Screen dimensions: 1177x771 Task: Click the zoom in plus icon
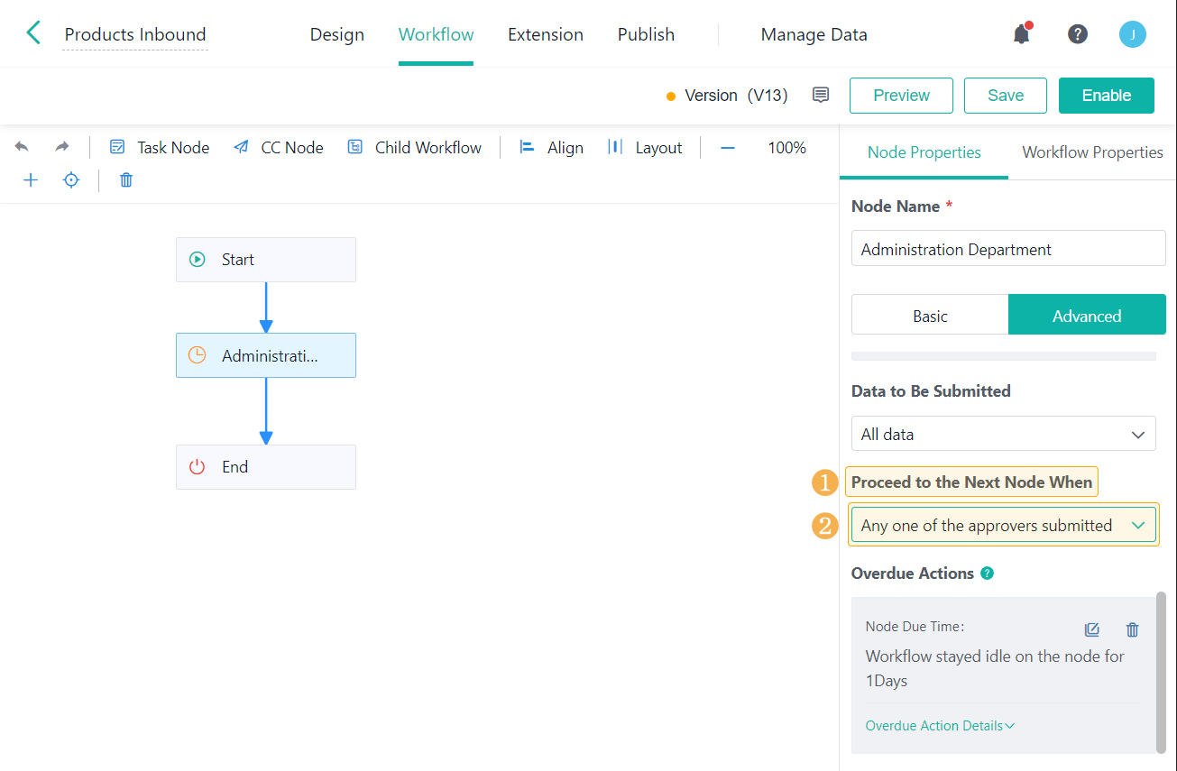[x=31, y=180]
